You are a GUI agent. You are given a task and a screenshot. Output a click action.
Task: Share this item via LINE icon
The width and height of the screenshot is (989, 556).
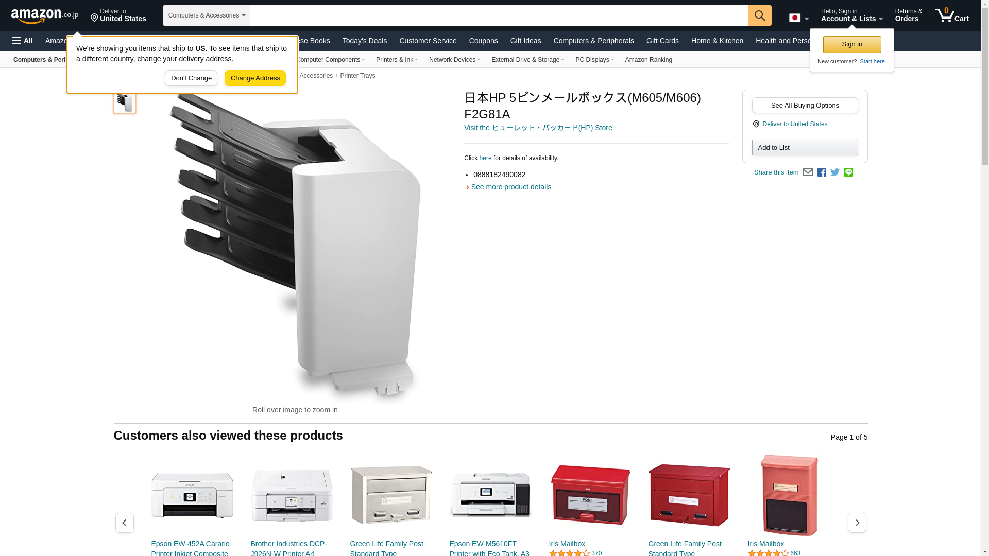click(x=848, y=172)
